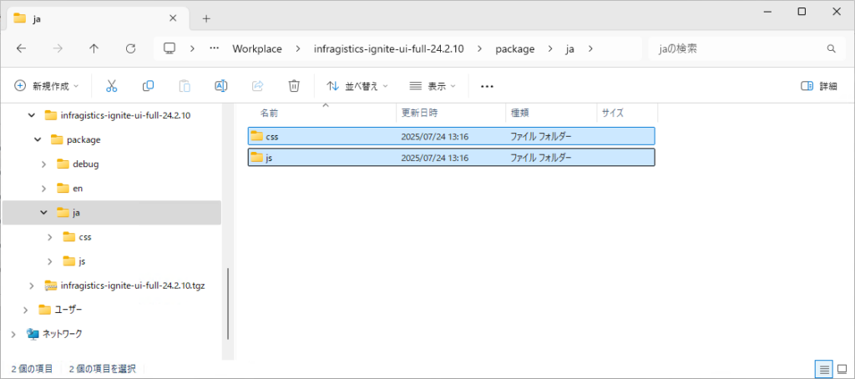Screen dimensions: 855x379
Task: Go up one folder level
Action: [94, 48]
